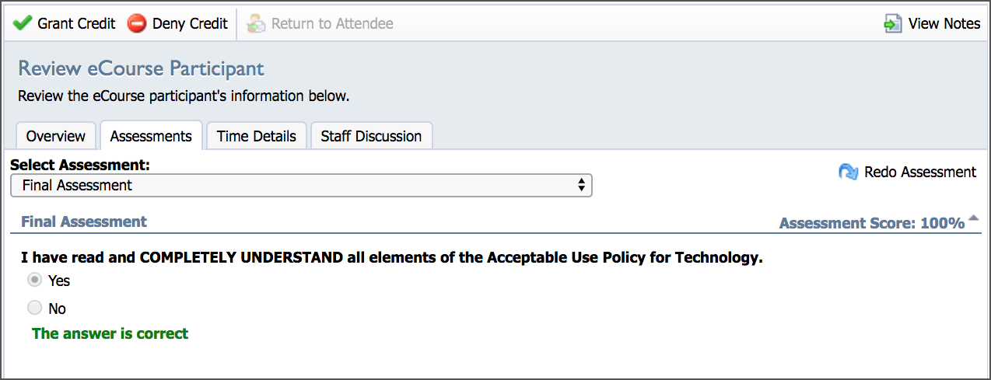Image resolution: width=991 pixels, height=380 pixels.
Task: Click the Final Assessment section header
Action: point(84,221)
